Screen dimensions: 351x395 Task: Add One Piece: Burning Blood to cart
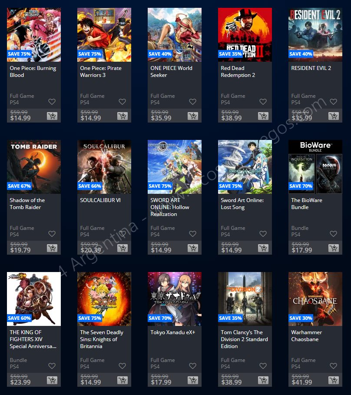pyautogui.click(x=52, y=116)
